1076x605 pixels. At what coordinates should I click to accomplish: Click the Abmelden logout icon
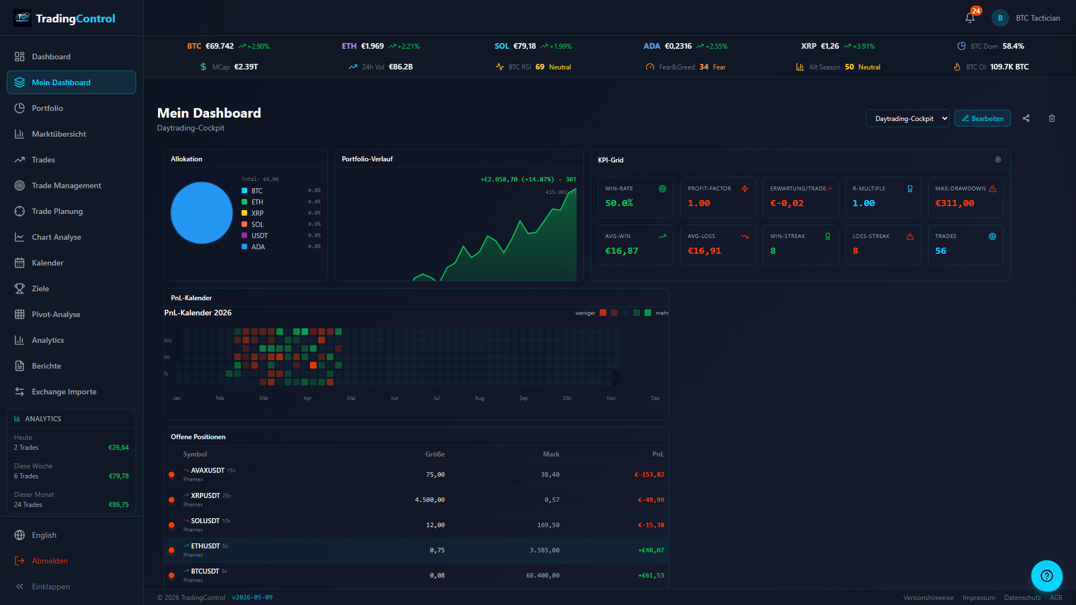click(x=20, y=561)
